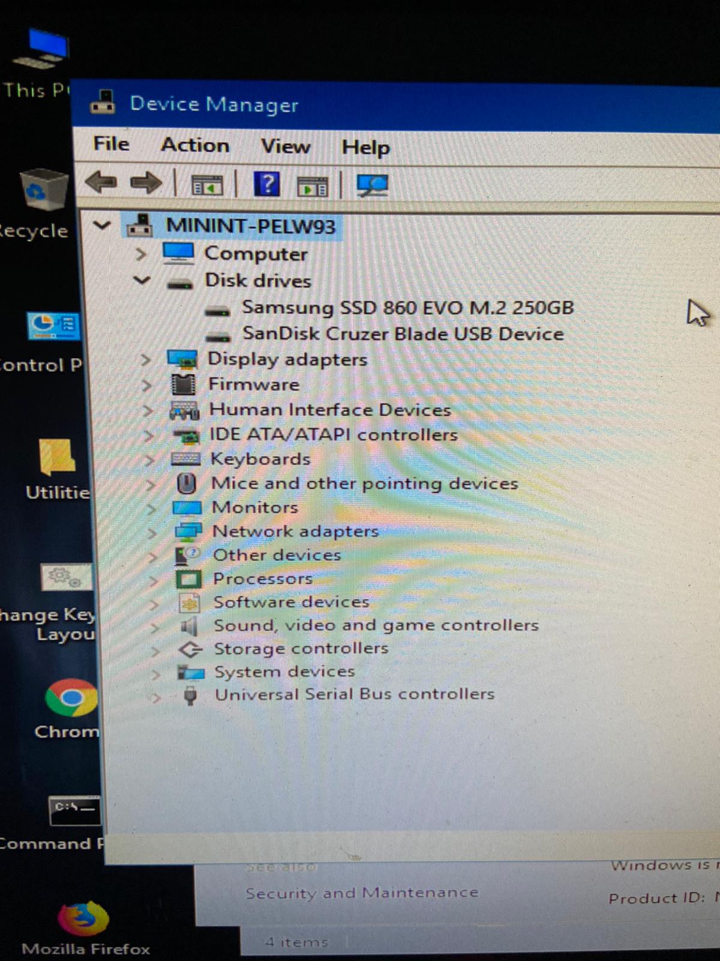Viewport: 720px width, 961px height.
Task: Select the Storage controllers label
Action: 301,649
